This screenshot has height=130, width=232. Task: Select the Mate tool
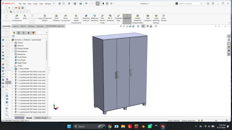pos(25,17)
